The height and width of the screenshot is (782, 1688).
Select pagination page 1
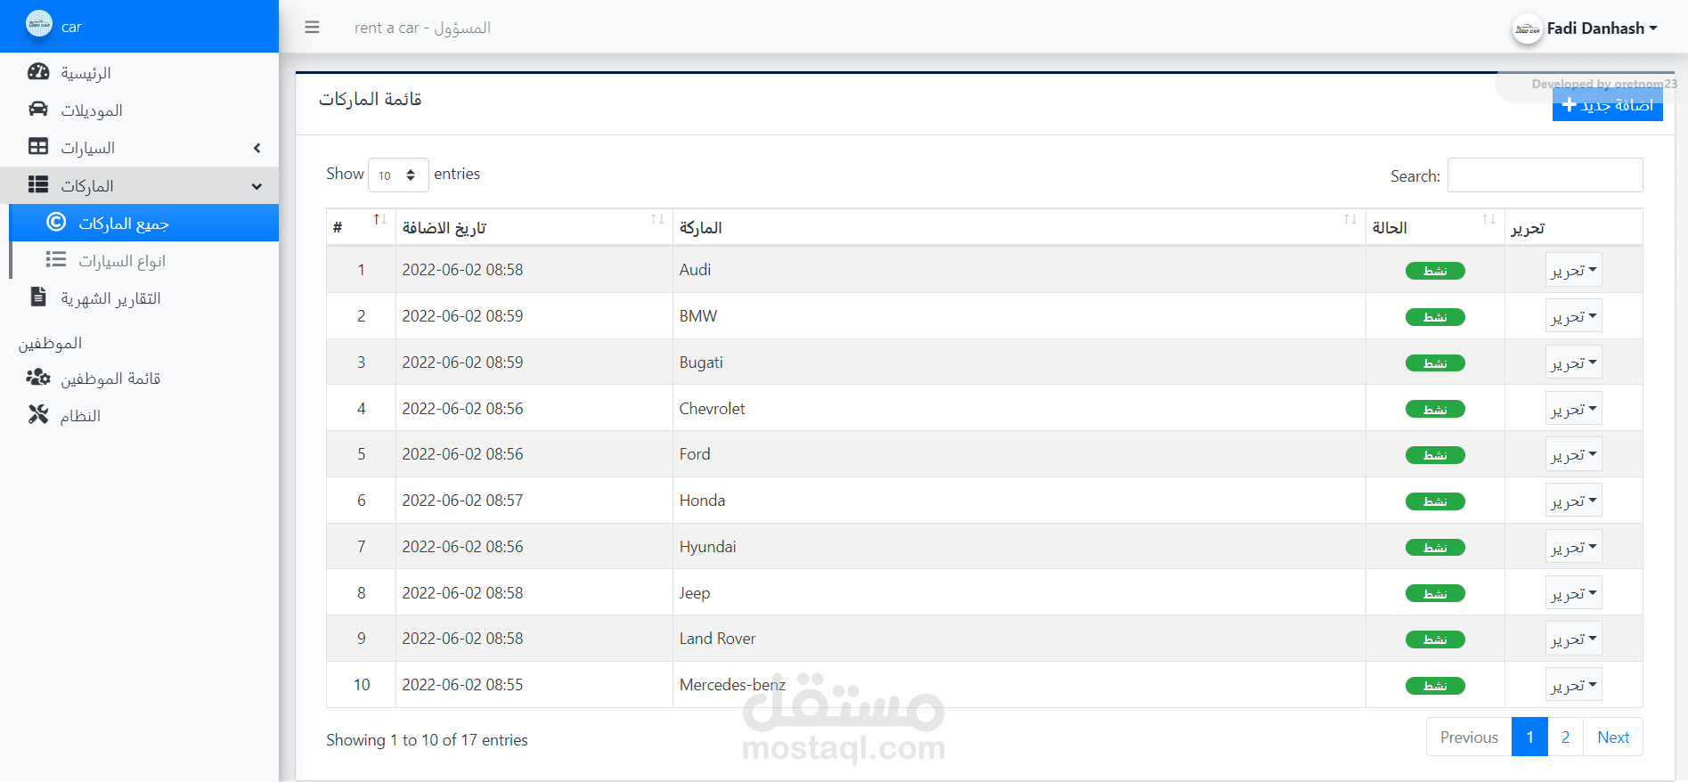tap(1529, 737)
